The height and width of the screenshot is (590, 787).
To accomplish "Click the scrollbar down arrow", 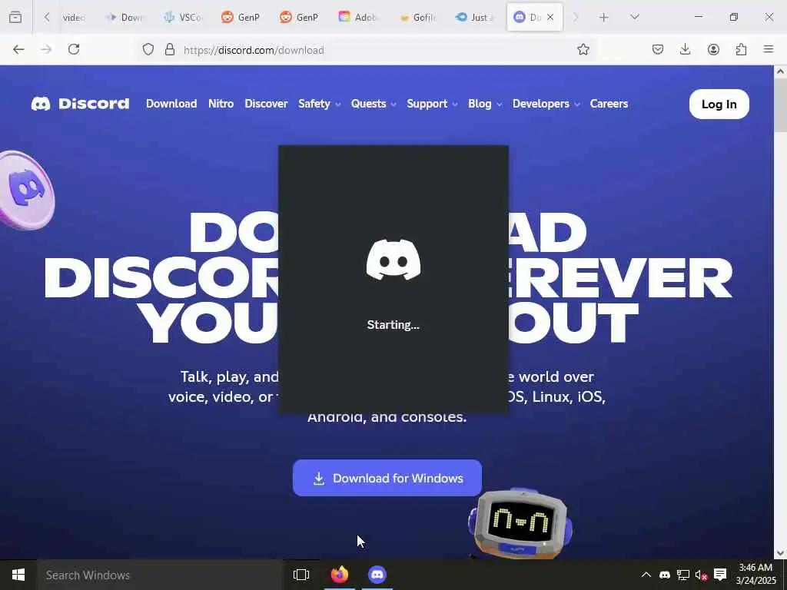I will pos(780,553).
